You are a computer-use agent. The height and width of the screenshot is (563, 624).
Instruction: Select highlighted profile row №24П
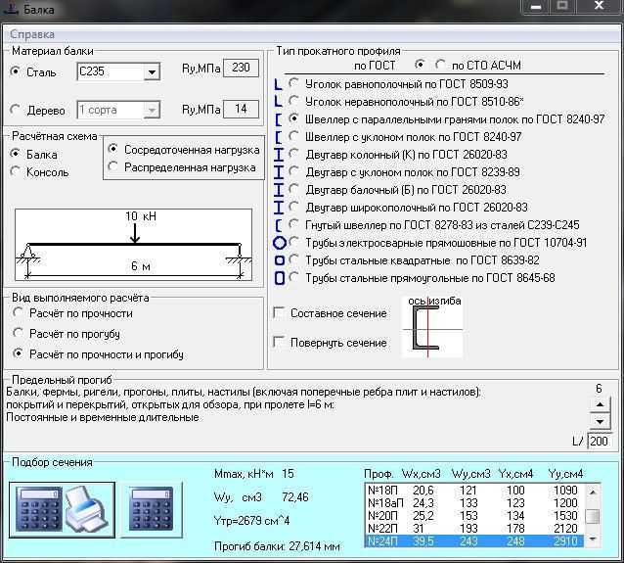pos(474,541)
